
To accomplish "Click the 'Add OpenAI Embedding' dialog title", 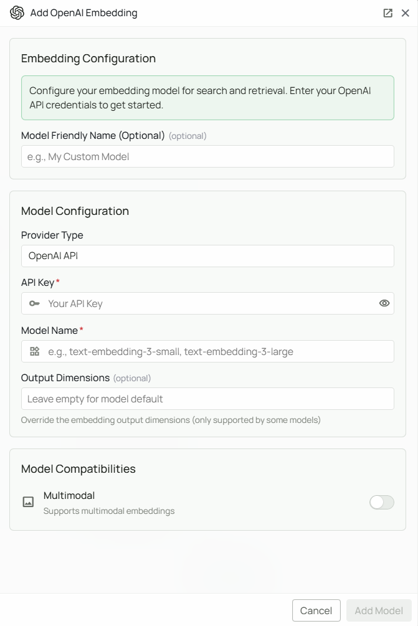I will (84, 13).
